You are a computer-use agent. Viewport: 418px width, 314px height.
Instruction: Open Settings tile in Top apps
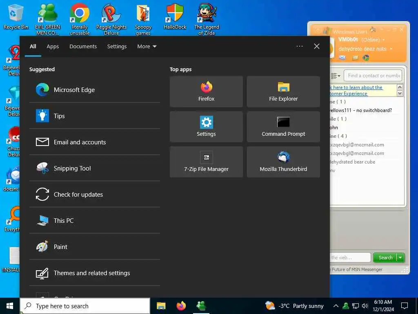(x=206, y=127)
